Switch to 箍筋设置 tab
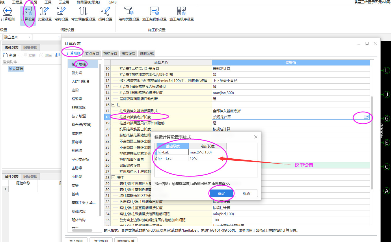 [110, 53]
